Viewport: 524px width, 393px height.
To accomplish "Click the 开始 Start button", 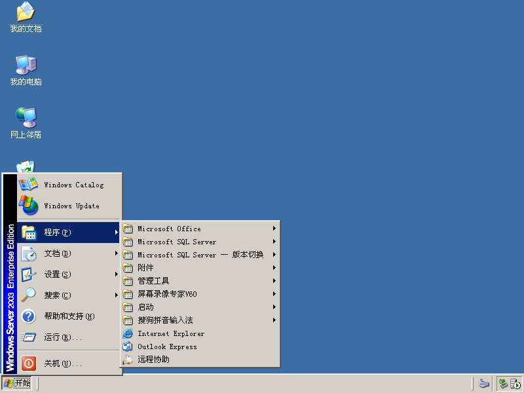I will pyautogui.click(x=17, y=383).
